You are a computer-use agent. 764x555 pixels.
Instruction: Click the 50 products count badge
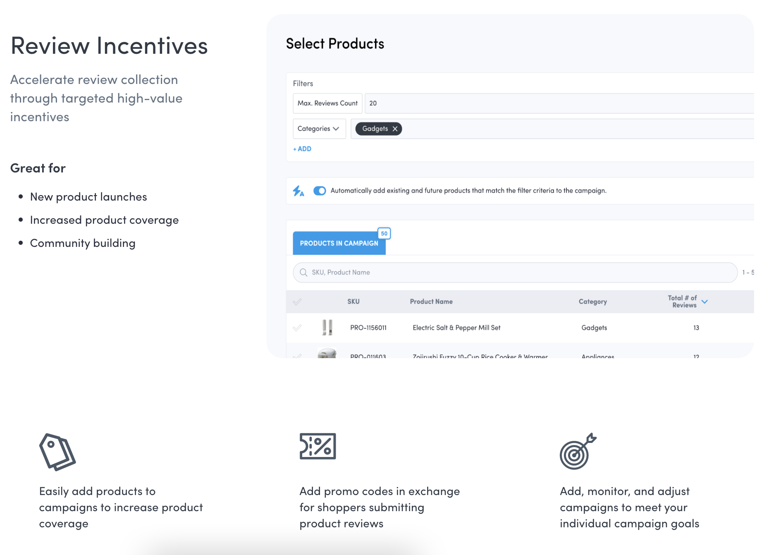tap(384, 234)
